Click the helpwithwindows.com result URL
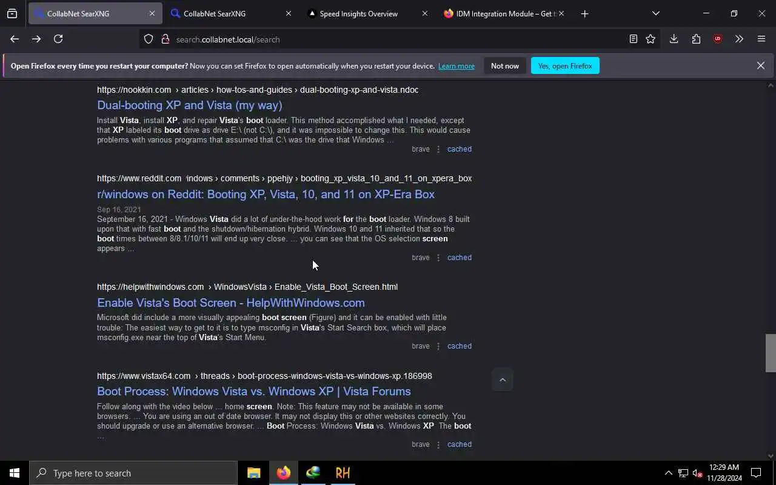 pos(247,287)
